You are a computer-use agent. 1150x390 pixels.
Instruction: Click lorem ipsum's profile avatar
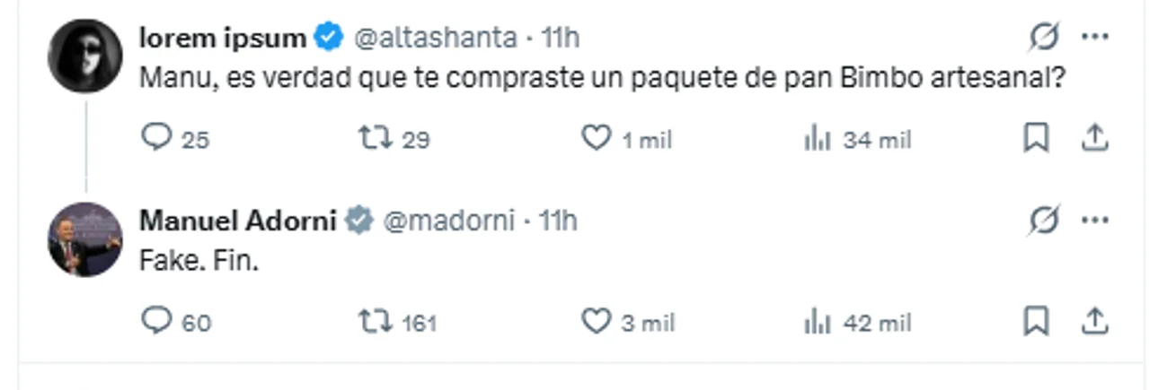tap(84, 56)
